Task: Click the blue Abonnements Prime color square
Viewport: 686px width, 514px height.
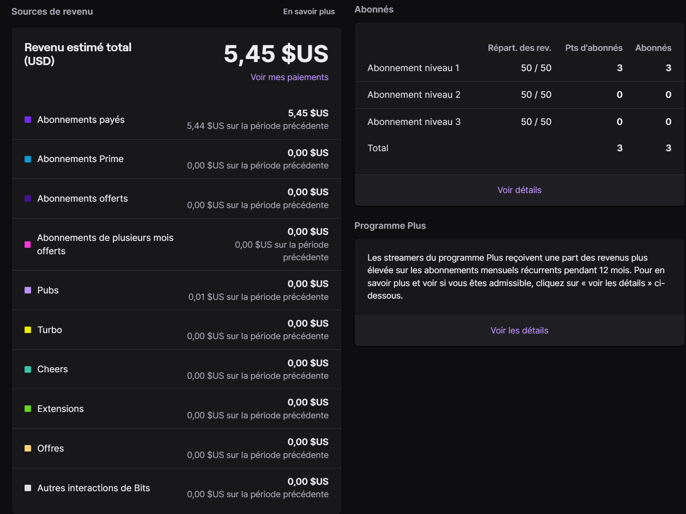Action: click(x=28, y=159)
